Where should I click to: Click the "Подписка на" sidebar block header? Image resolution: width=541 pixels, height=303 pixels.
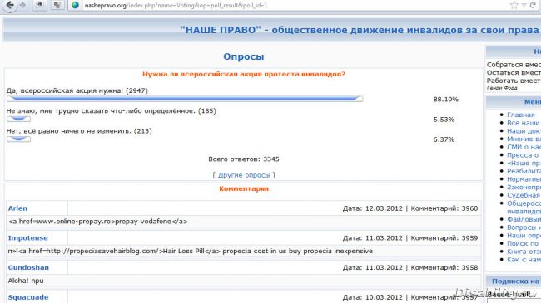(515, 281)
